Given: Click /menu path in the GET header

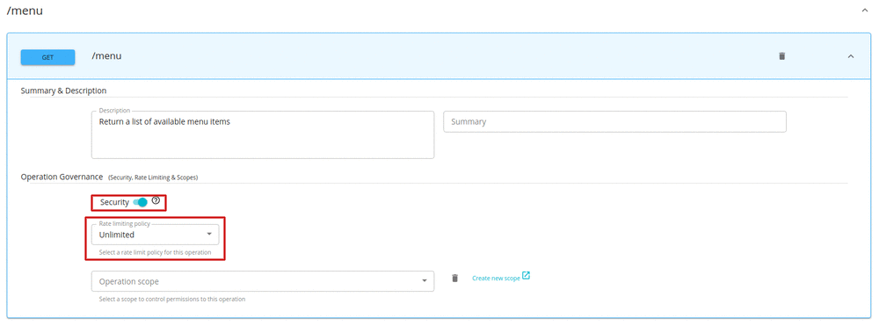Looking at the screenshot, I should pos(106,56).
